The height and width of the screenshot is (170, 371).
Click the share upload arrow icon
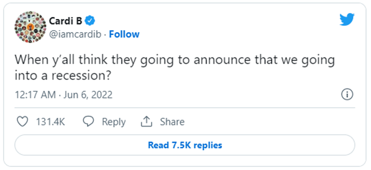click(146, 122)
